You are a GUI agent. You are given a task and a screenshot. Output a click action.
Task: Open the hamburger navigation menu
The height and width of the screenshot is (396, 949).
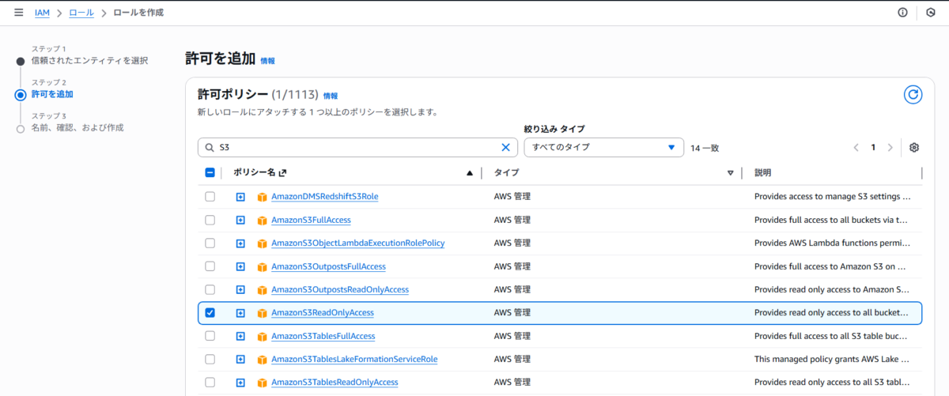18,13
